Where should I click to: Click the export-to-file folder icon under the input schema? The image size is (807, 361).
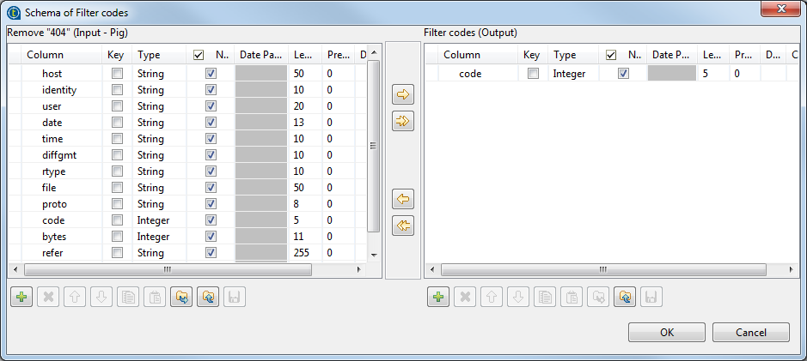(x=208, y=297)
